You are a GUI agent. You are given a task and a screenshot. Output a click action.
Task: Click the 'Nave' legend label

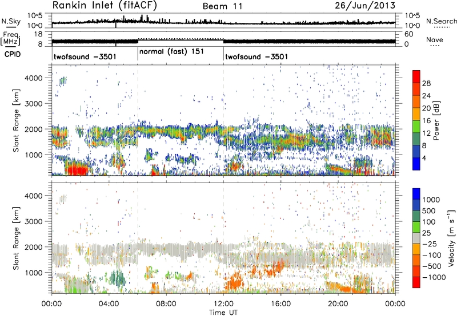point(435,40)
